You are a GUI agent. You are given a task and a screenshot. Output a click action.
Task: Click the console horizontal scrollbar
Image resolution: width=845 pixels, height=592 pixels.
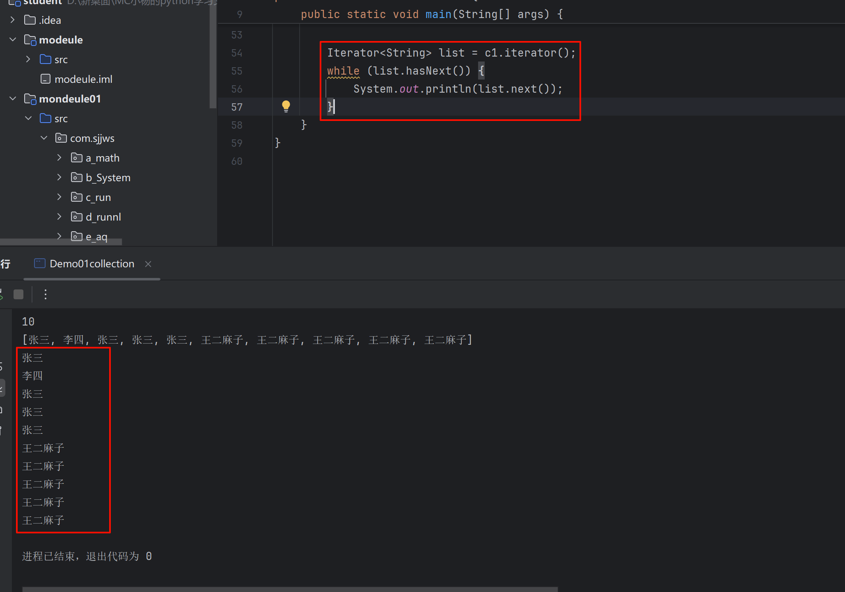click(x=289, y=589)
